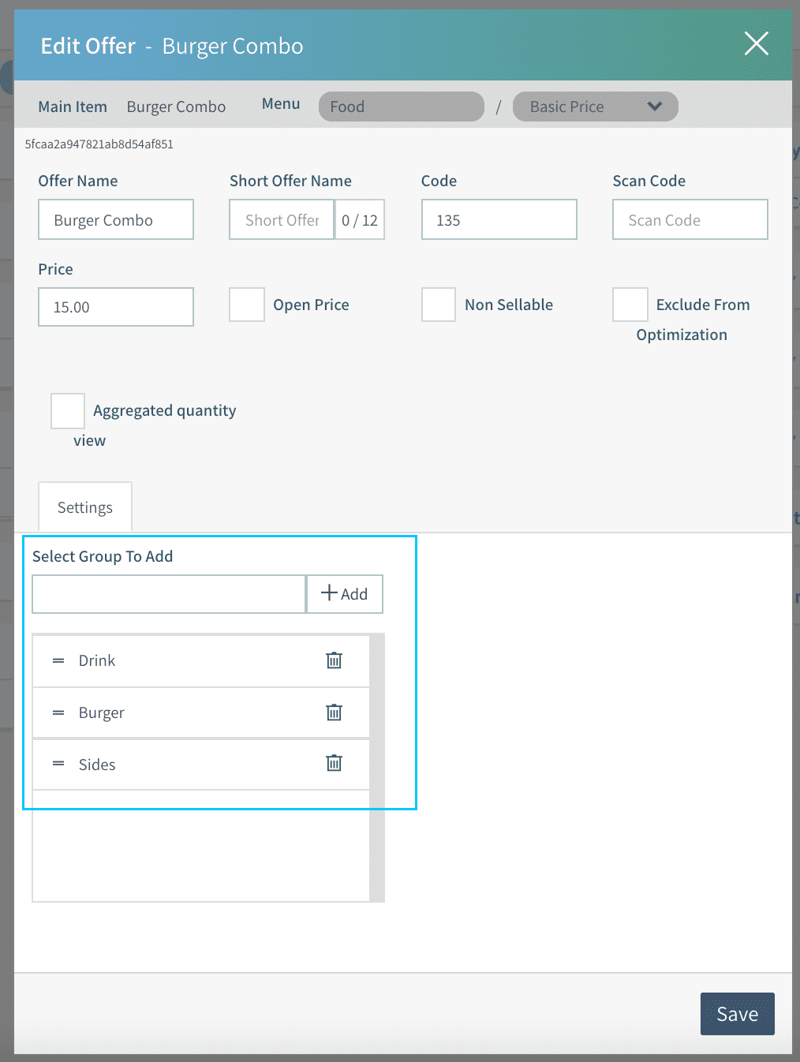This screenshot has height=1062, width=800.
Task: Tick the Non Sellable checkbox
Action: point(439,305)
